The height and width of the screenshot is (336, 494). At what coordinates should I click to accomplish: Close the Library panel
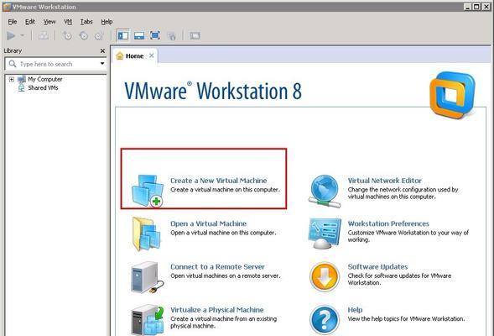(102, 50)
